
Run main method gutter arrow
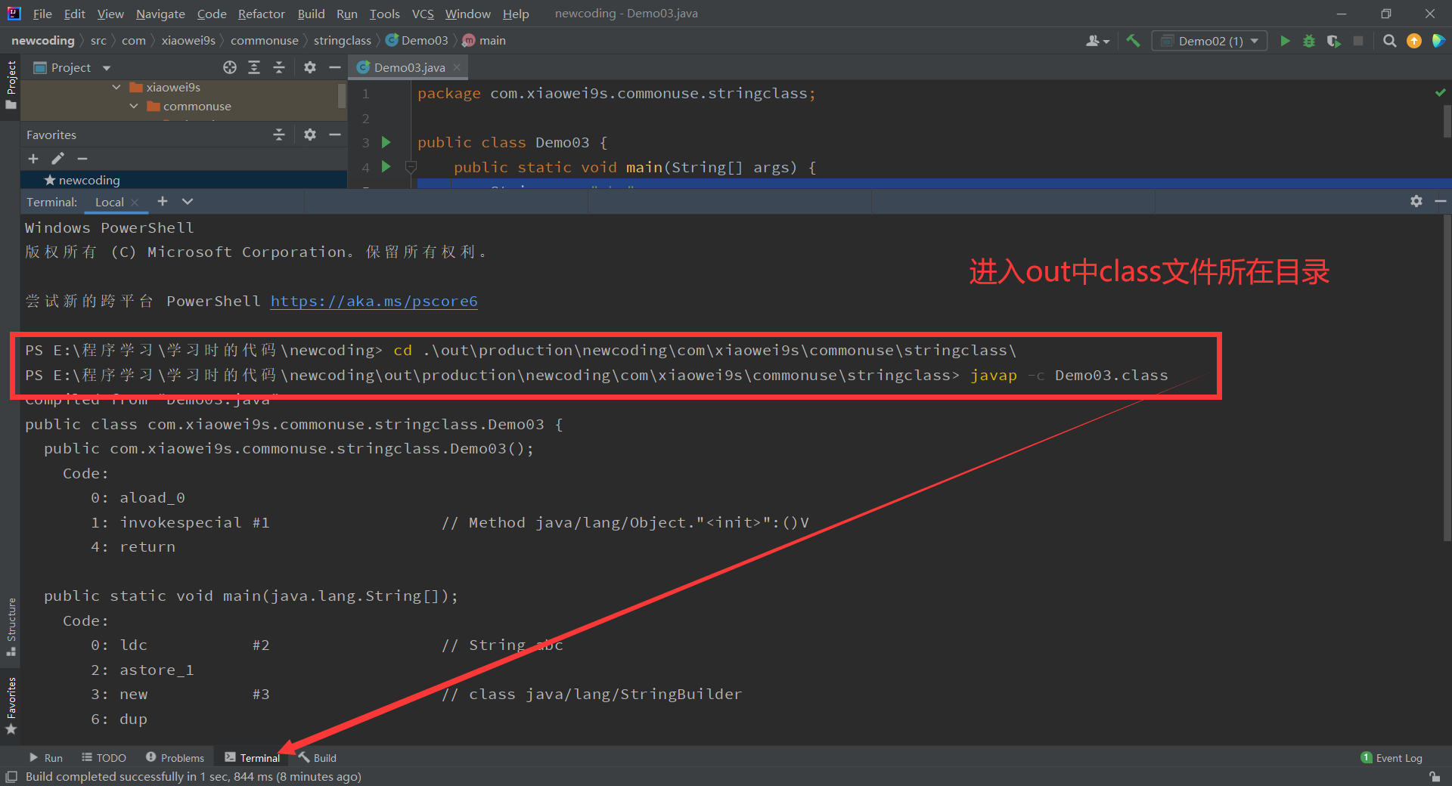coord(386,166)
